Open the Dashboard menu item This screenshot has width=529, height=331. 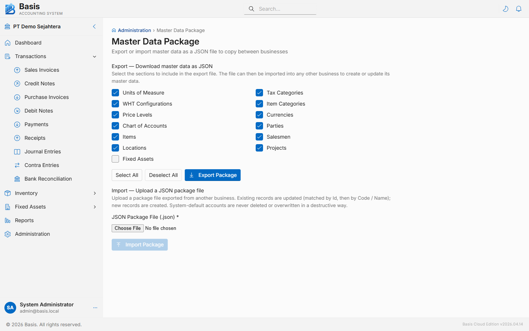pos(28,43)
